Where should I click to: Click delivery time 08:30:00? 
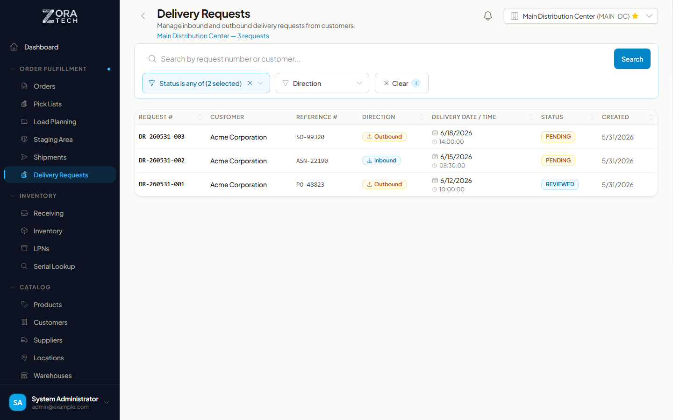point(452,166)
